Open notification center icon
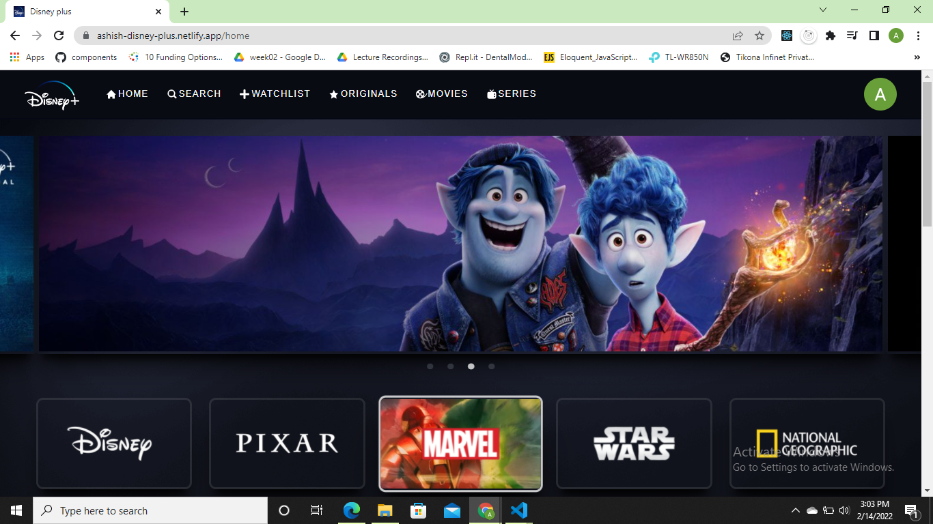Image resolution: width=933 pixels, height=524 pixels. pos(911,510)
